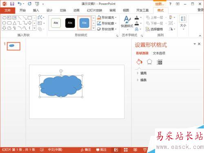
Task: Switch to the Review (审阅) tab
Action: [113, 10]
